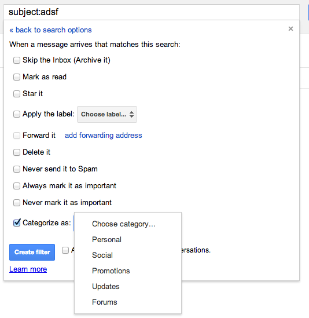Viewport: 309px width, 318px height.
Task: Check Always mark it as important
Action: pos(17,186)
